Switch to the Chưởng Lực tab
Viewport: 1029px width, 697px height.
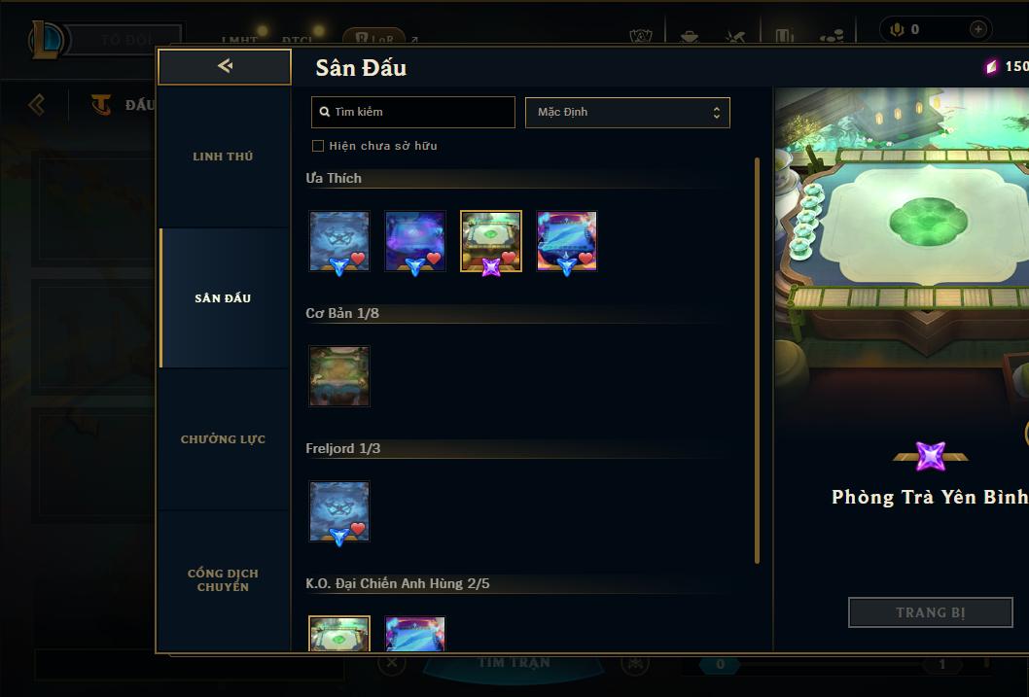pyautogui.click(x=223, y=439)
